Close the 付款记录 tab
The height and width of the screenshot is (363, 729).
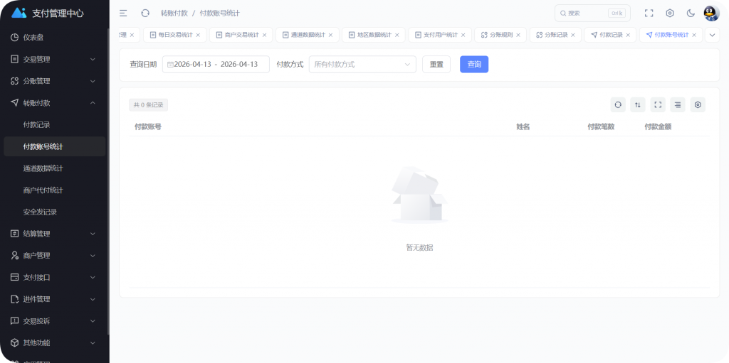coord(628,35)
